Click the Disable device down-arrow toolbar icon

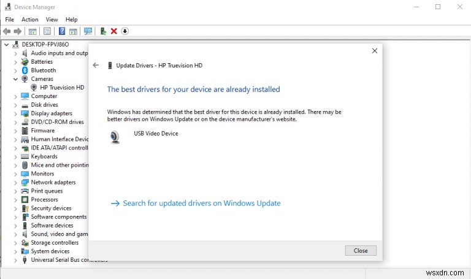[125, 31]
